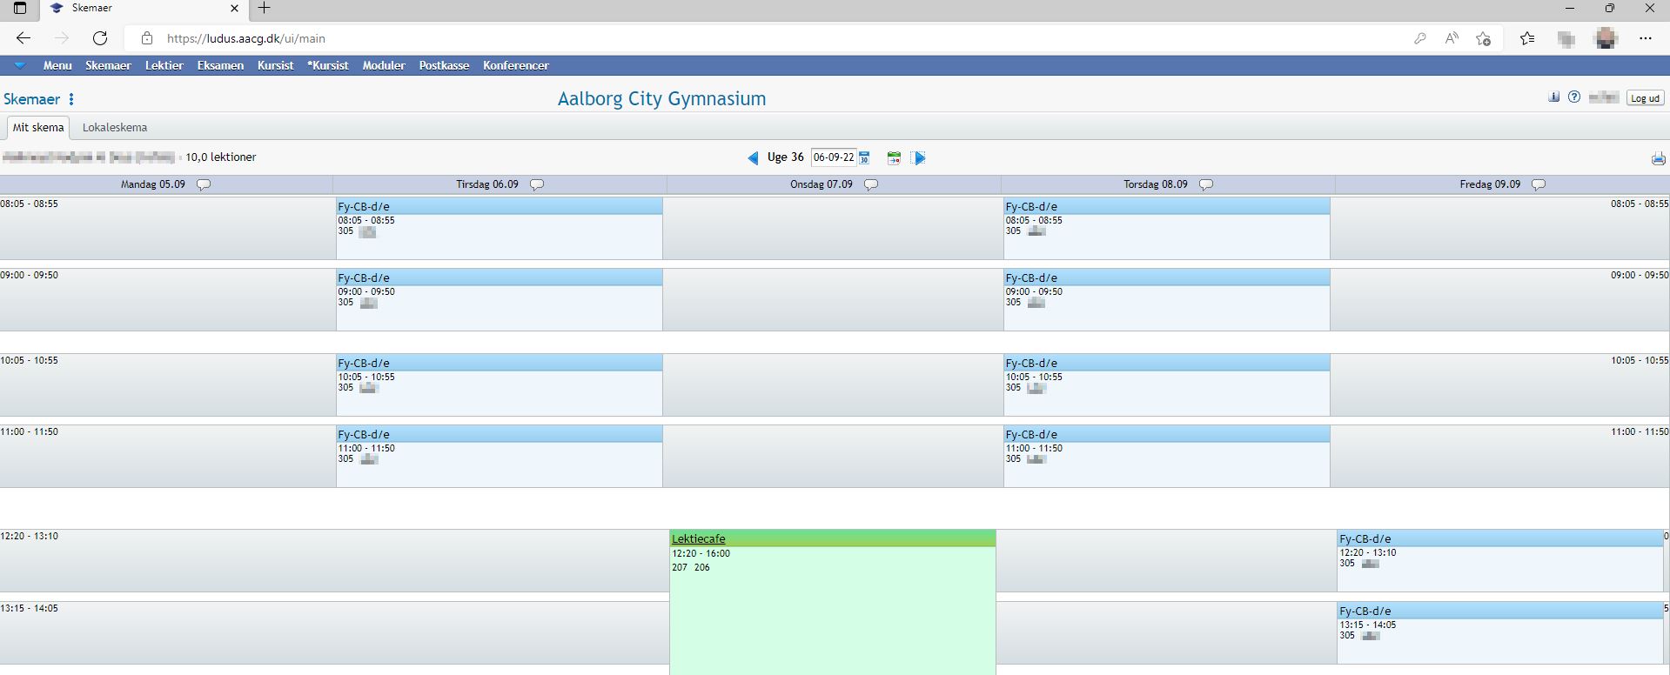Print the schedule with the printer icon
1670x675 pixels.
pos(1658,158)
